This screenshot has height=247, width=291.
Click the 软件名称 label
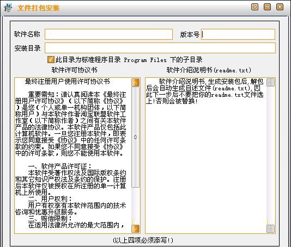click(27, 34)
